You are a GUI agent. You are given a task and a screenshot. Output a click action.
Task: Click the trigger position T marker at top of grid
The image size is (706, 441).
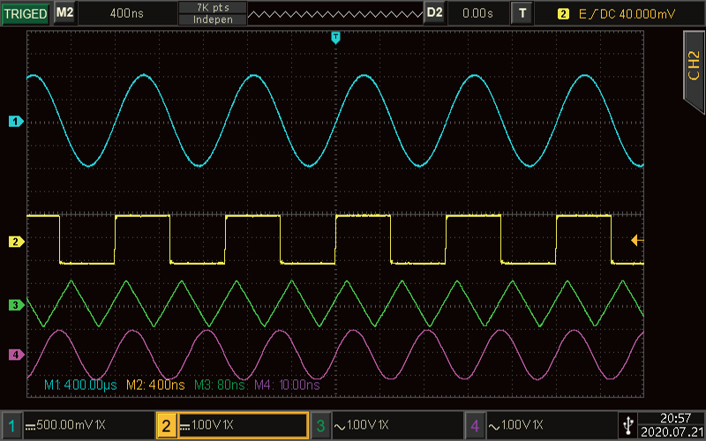[335, 38]
